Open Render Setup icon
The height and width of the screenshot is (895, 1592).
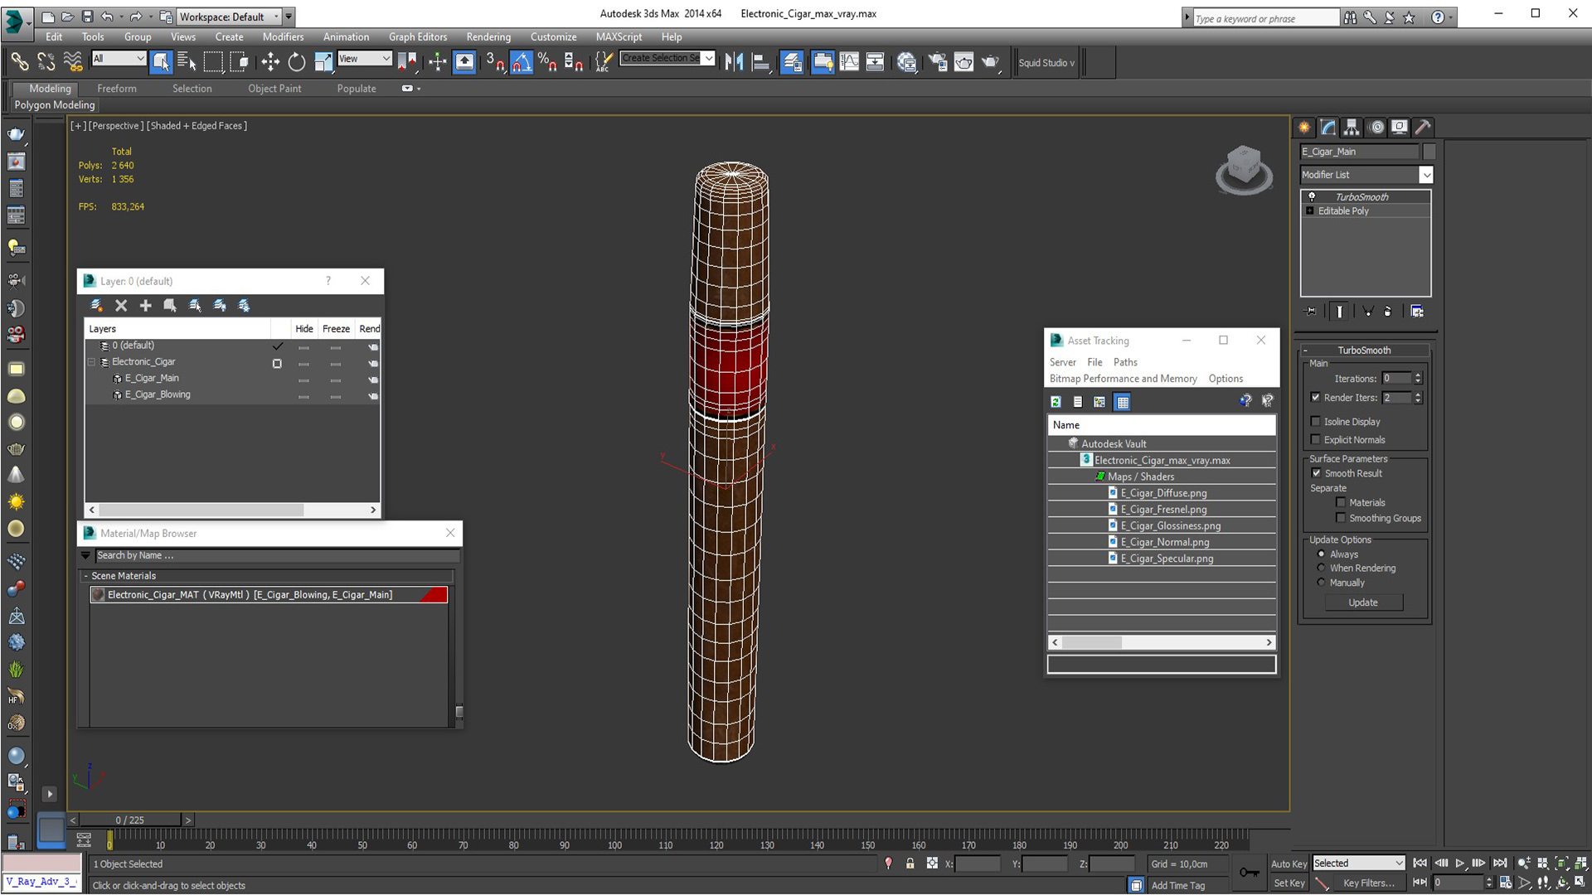click(938, 62)
